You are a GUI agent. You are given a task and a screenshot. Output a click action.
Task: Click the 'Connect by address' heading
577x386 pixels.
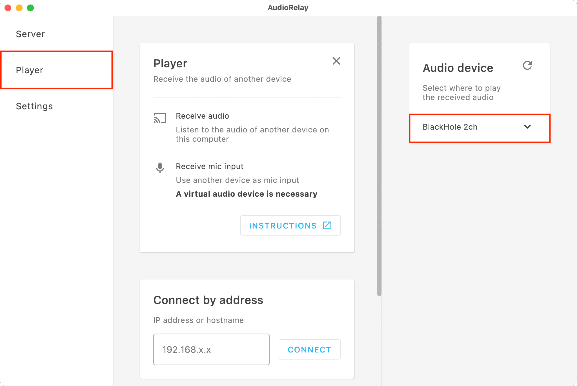click(x=208, y=300)
